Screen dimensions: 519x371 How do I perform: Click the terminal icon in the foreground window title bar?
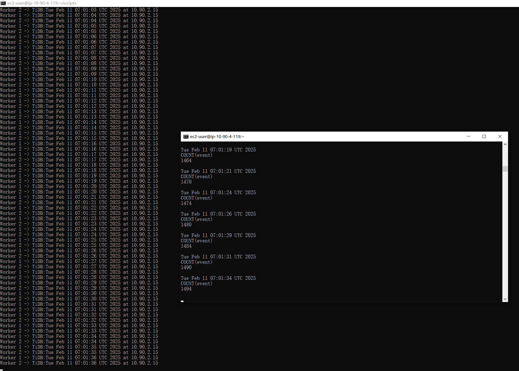click(186, 137)
